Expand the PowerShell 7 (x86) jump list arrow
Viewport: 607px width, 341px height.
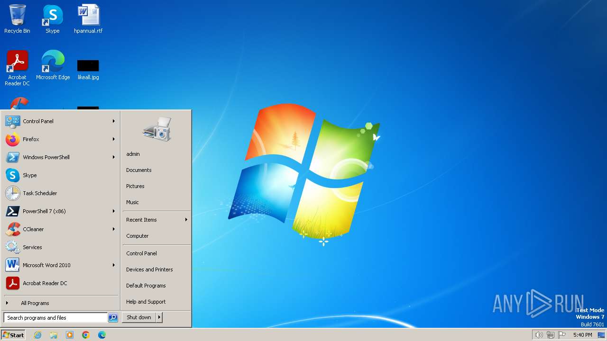[114, 211]
